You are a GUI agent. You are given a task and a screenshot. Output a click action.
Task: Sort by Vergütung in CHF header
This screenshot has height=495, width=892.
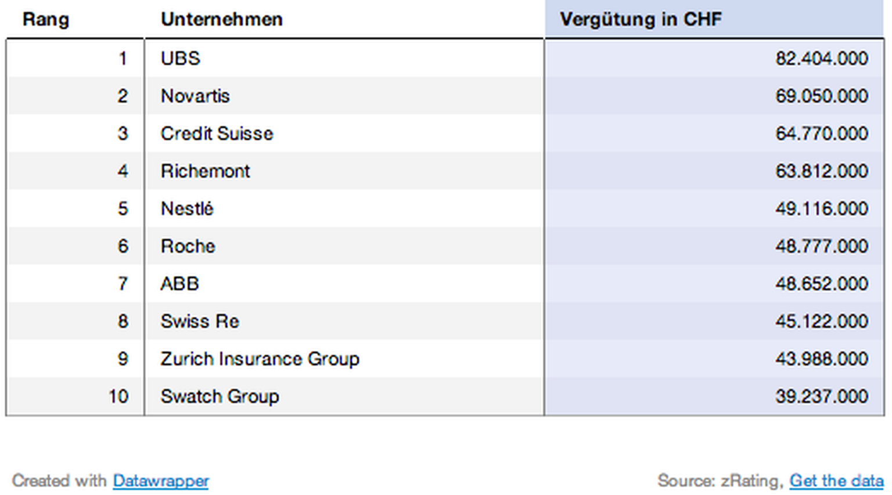(641, 20)
